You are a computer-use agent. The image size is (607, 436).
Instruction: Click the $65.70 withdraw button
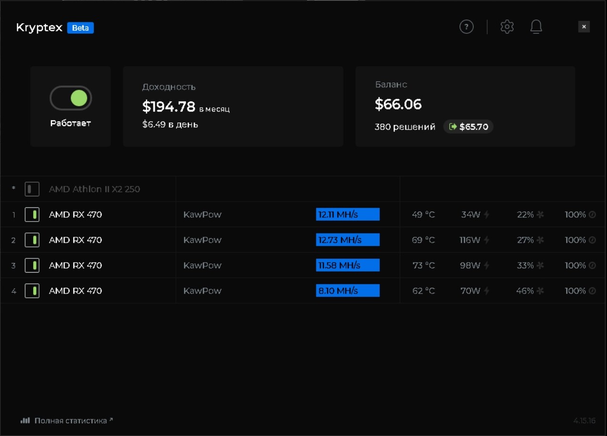468,127
